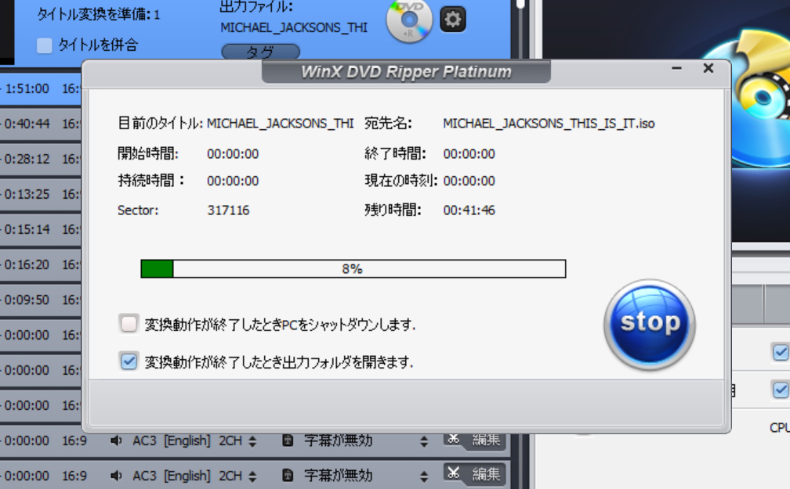Click the subtitle icon in the bottom title row
This screenshot has height=489, width=790.
point(288,476)
